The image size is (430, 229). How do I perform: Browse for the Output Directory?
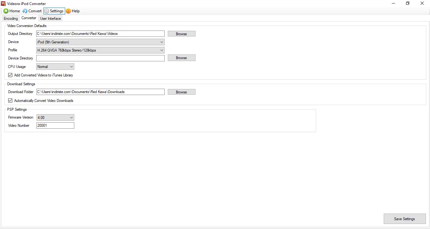pos(181,34)
